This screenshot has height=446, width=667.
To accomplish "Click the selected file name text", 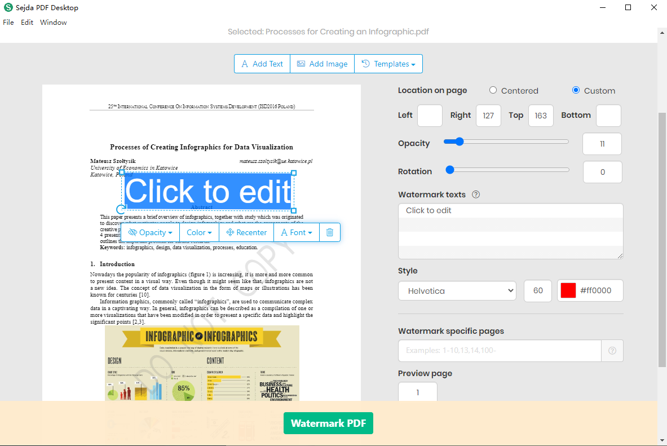I will click(328, 32).
